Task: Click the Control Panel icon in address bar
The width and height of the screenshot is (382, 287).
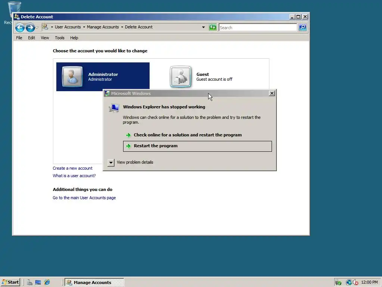Action: 45,27
